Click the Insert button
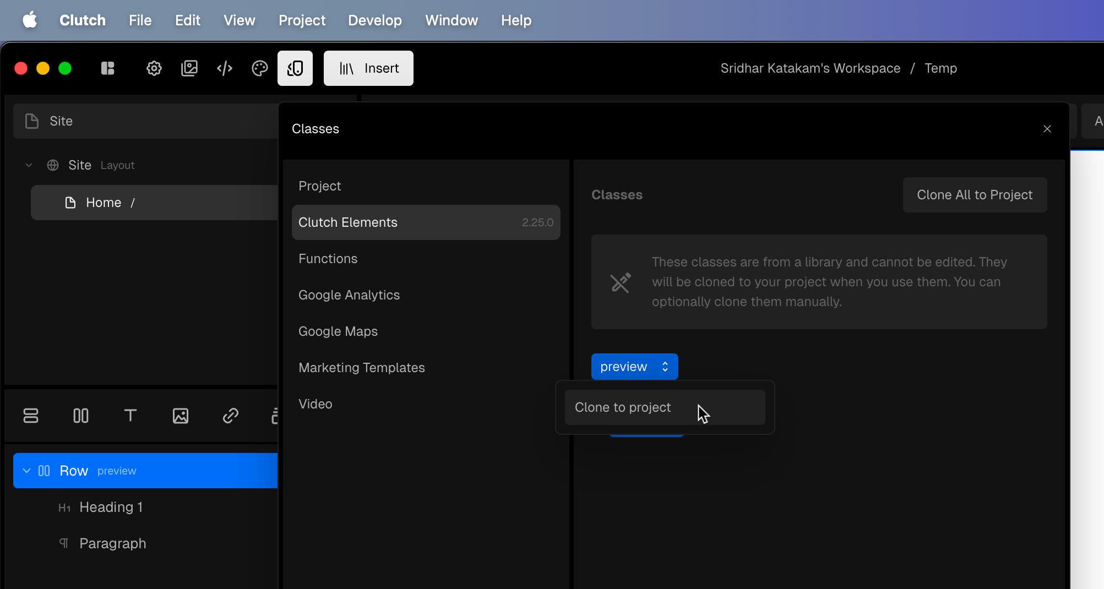 point(368,68)
